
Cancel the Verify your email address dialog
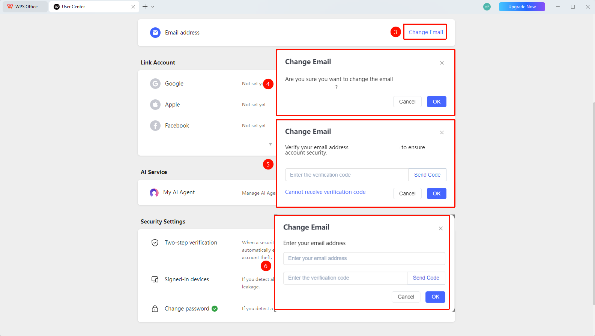click(x=407, y=193)
